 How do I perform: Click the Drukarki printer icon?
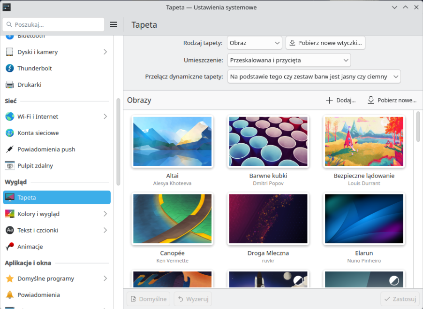pyautogui.click(x=10, y=85)
